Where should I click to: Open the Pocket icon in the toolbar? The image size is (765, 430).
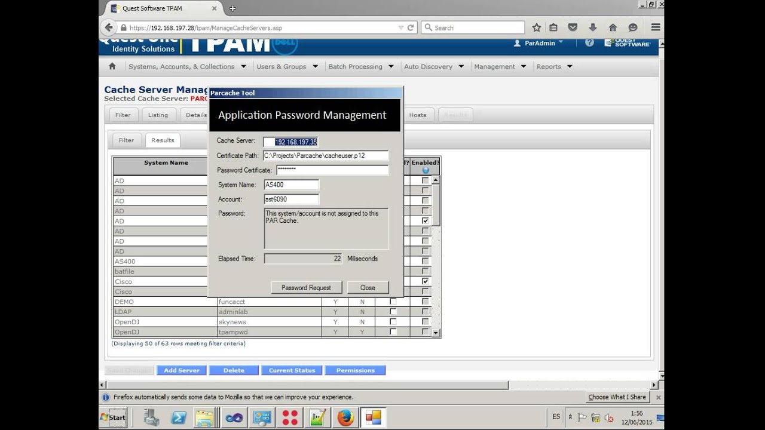[573, 27]
